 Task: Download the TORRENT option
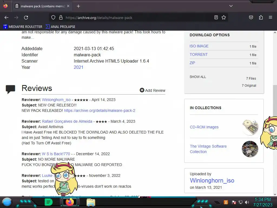[x=199, y=54]
